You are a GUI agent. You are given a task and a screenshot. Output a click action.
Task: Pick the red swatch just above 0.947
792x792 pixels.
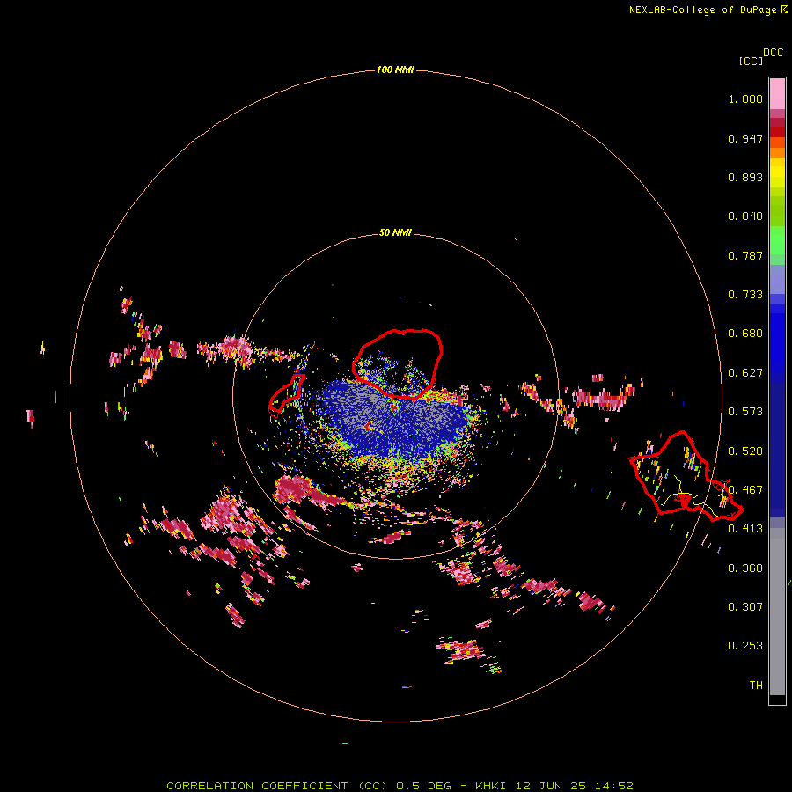coord(777,132)
